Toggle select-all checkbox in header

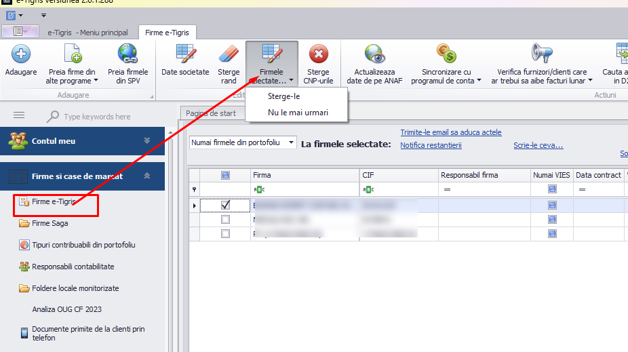click(225, 175)
